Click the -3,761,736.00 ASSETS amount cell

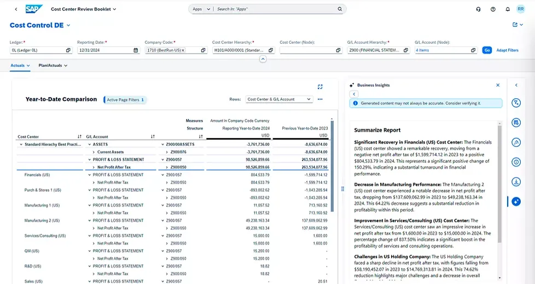(x=258, y=144)
